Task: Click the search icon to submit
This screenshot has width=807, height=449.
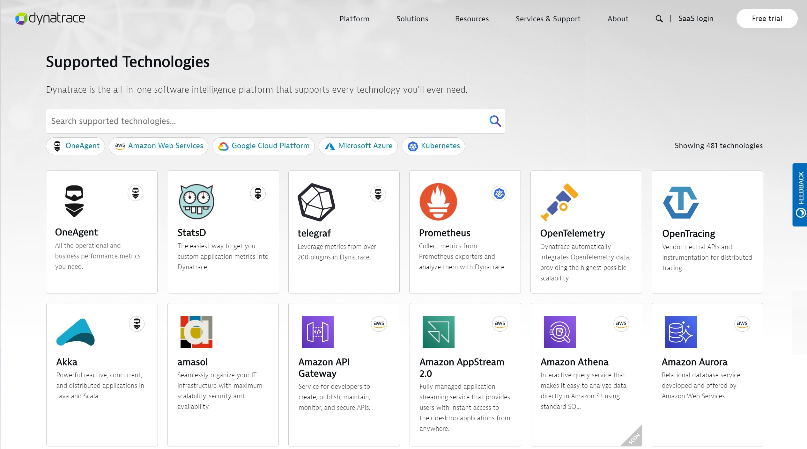Action: click(x=495, y=120)
